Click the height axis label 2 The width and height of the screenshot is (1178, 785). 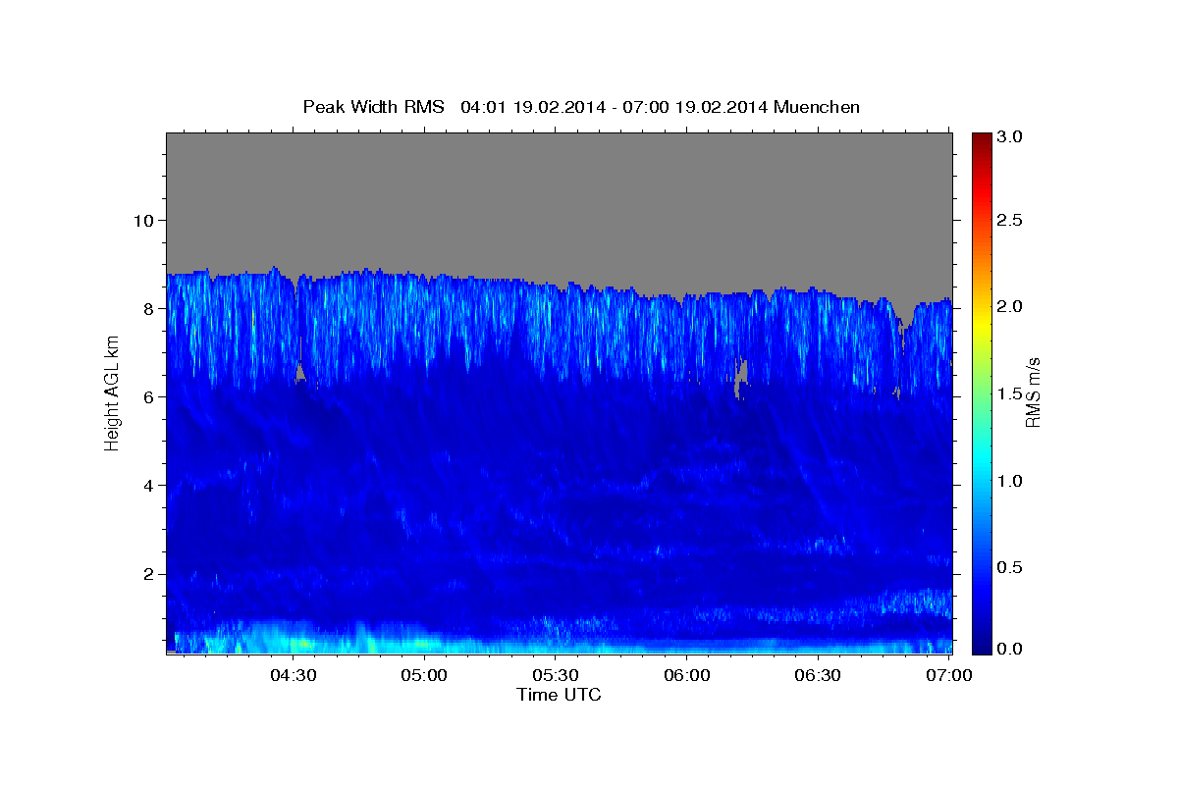point(150,574)
